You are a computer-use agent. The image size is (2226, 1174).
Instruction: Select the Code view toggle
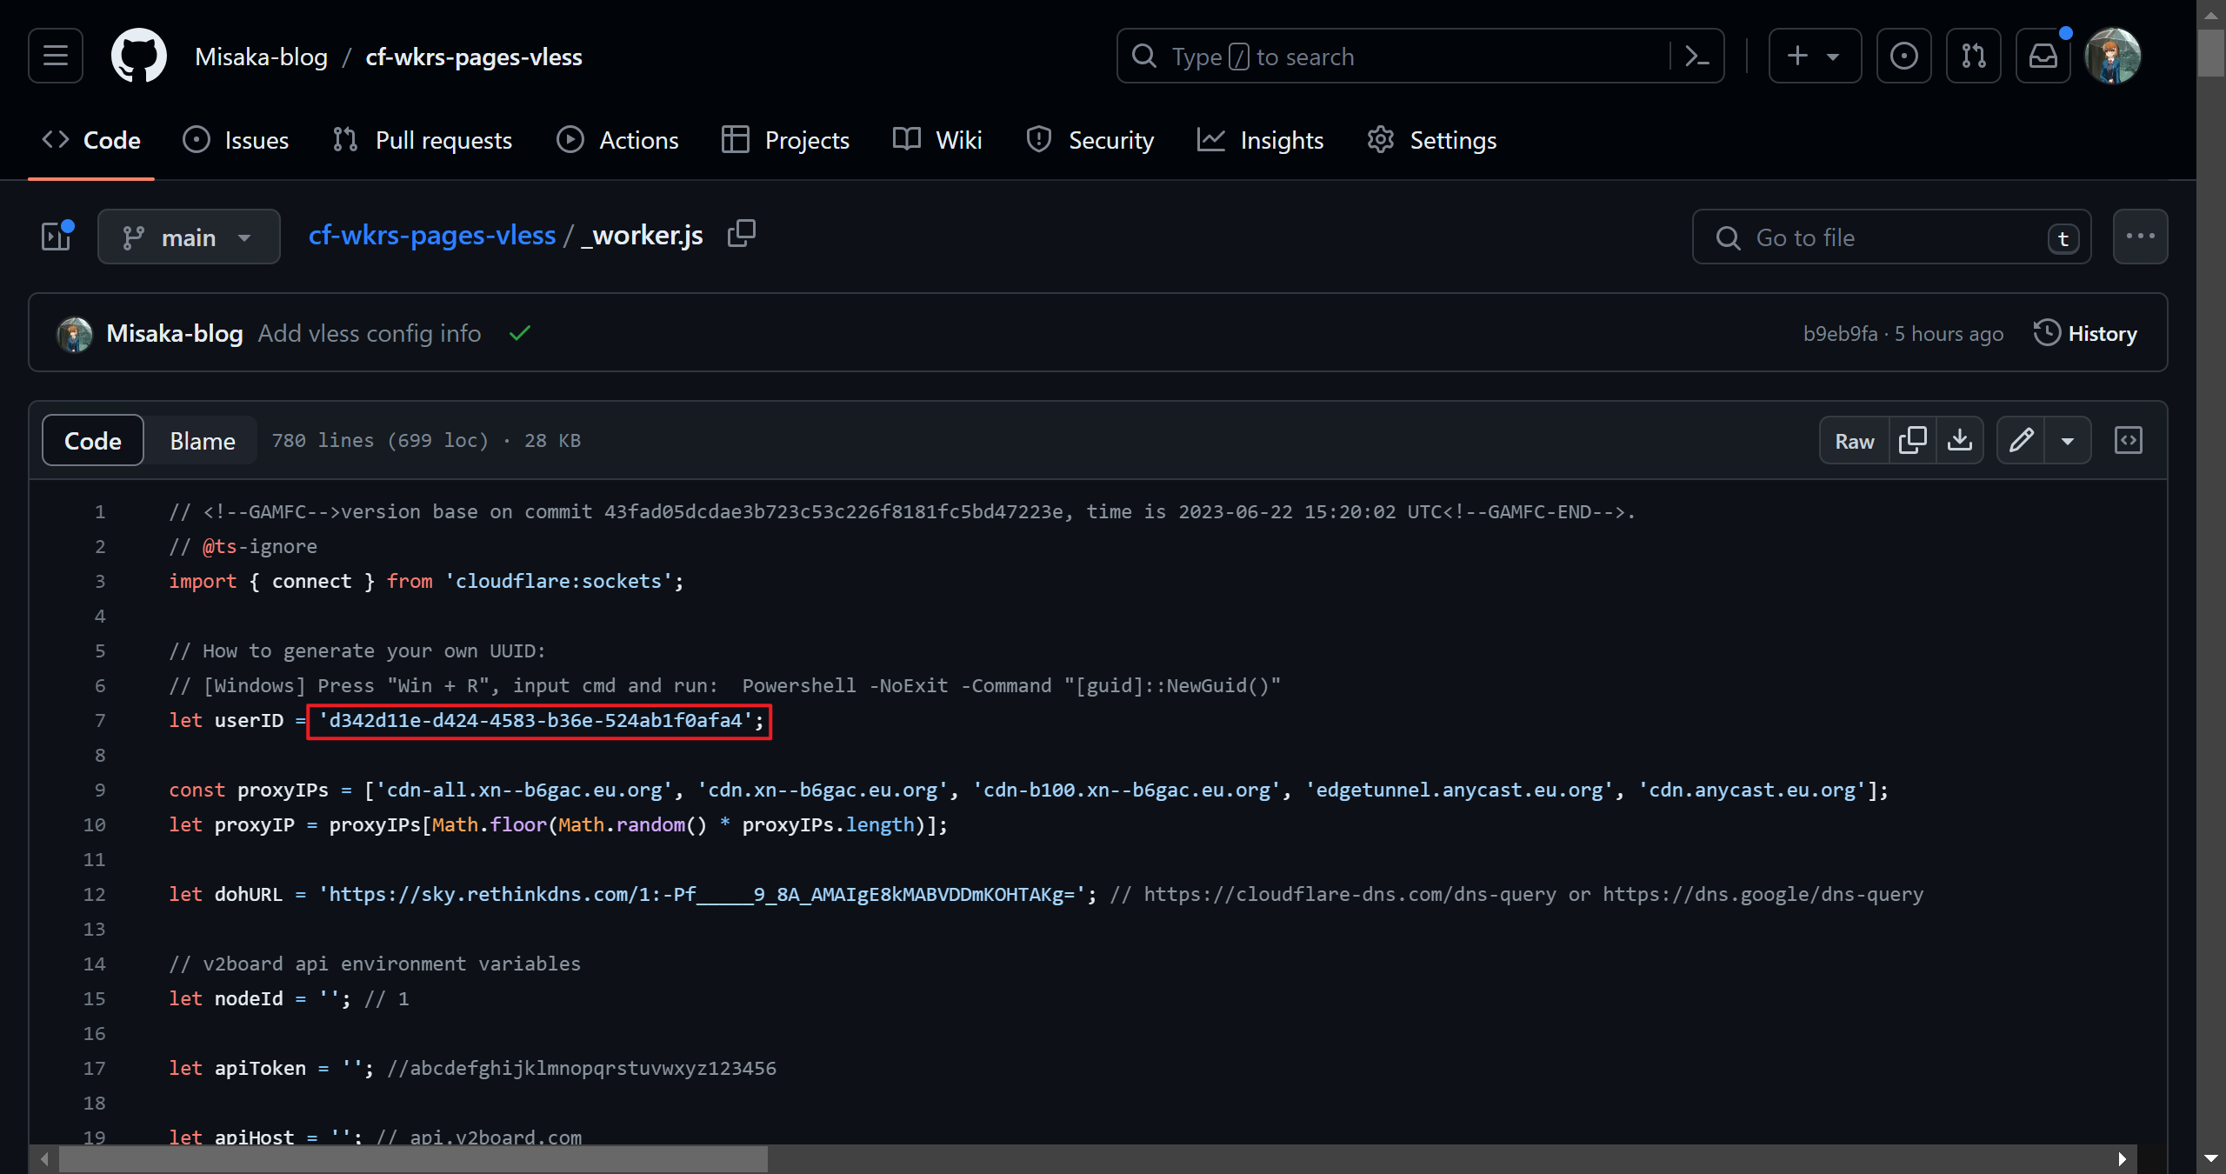click(93, 441)
